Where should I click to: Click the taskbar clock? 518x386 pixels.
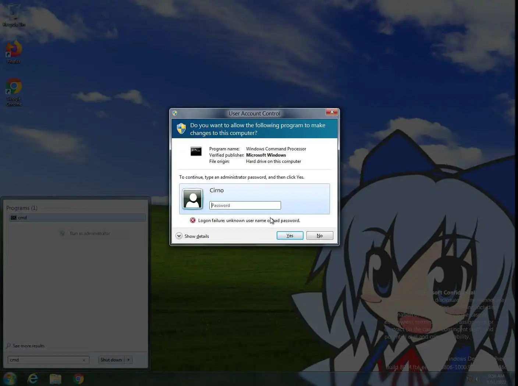(496, 379)
